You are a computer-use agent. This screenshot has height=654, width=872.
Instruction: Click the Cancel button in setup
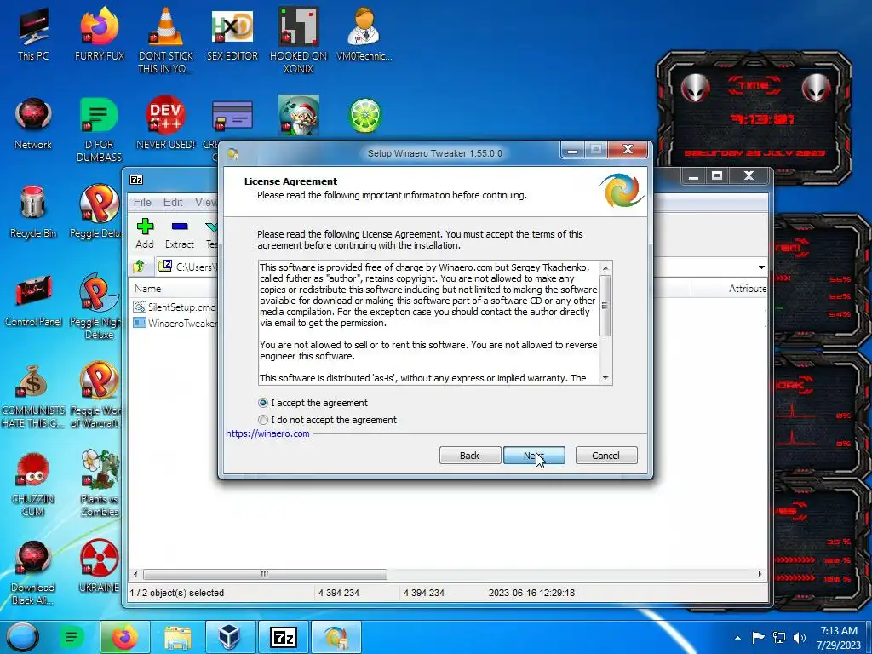click(605, 456)
